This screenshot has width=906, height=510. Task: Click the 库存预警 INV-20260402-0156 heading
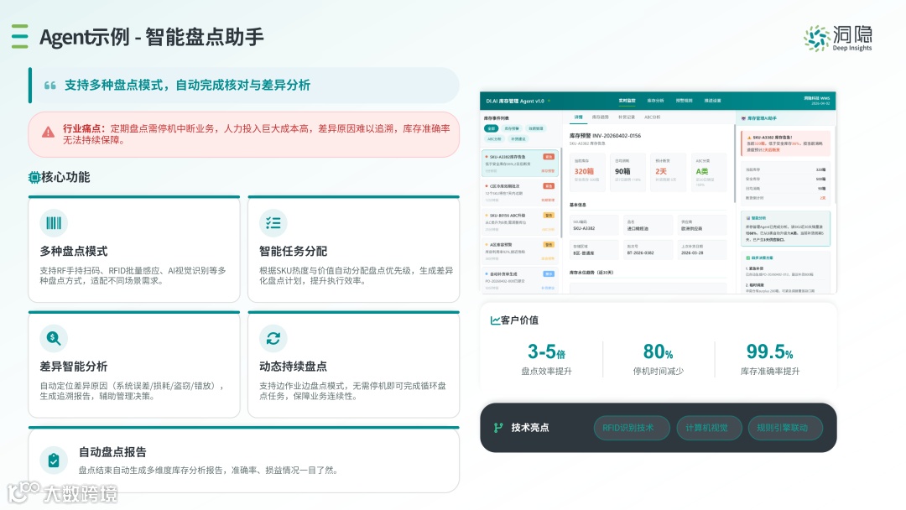[605, 136]
